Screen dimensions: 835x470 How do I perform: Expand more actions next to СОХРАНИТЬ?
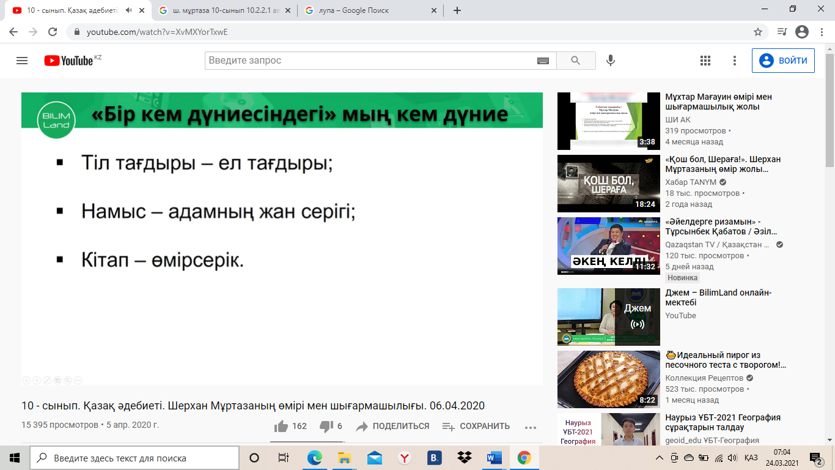[530, 427]
